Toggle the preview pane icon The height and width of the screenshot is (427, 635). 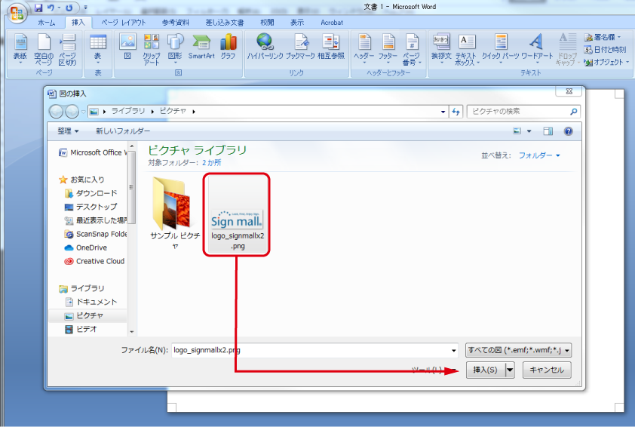(548, 131)
